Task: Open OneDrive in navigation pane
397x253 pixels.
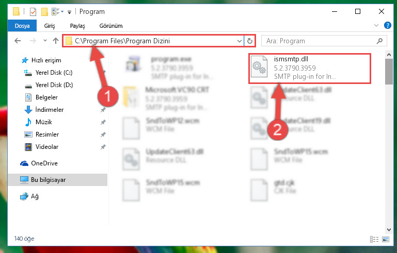Action: pos(44,163)
